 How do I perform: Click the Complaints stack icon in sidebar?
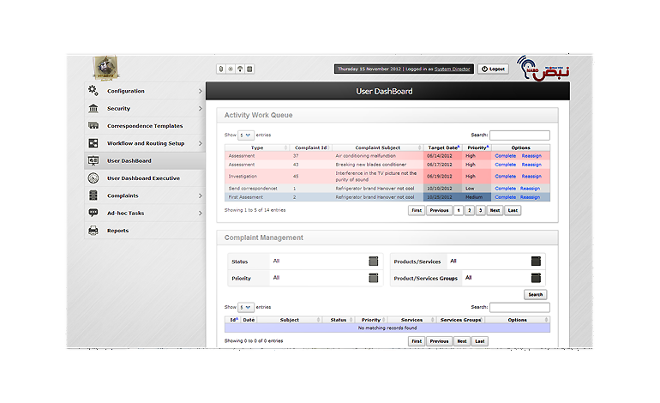[x=93, y=195]
